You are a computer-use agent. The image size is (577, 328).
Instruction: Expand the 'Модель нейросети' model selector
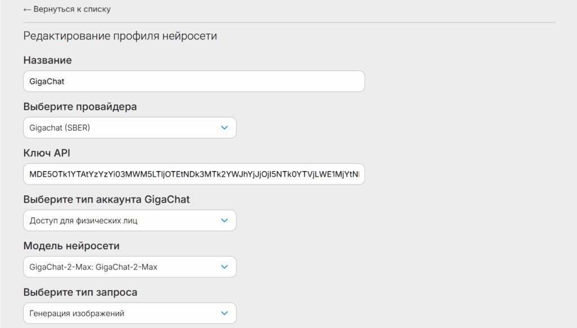pyautogui.click(x=130, y=267)
